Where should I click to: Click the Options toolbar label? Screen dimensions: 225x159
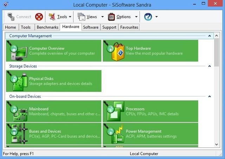[123, 17]
